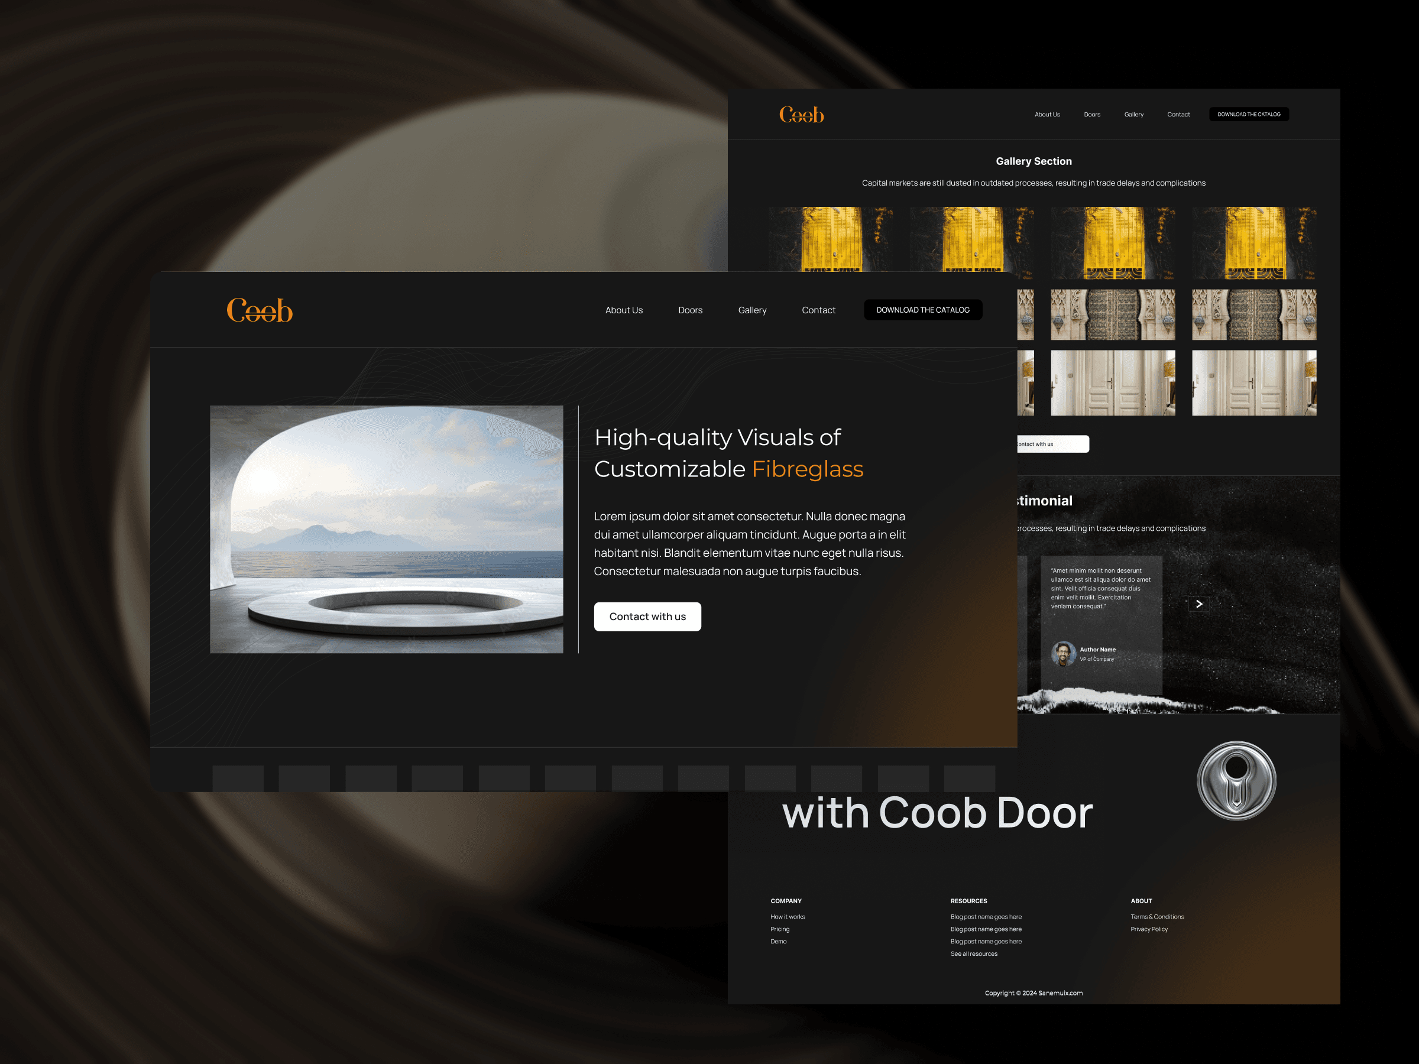Click the RESOURCES footer column heading
The height and width of the screenshot is (1064, 1419).
[968, 900]
